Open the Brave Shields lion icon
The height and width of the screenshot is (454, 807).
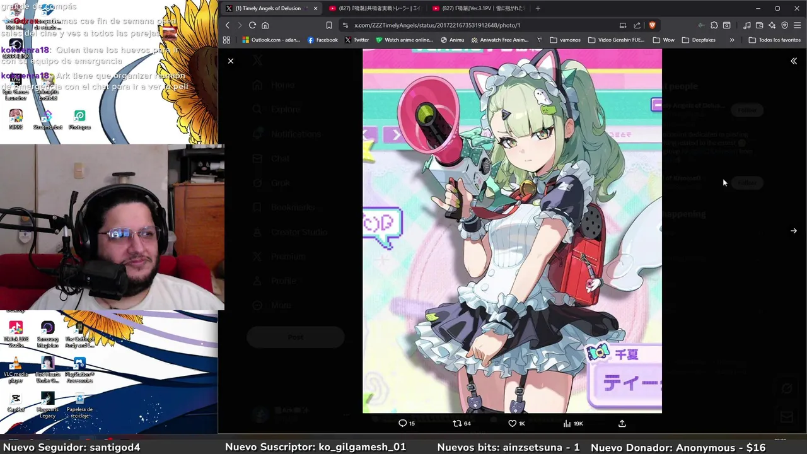click(652, 25)
